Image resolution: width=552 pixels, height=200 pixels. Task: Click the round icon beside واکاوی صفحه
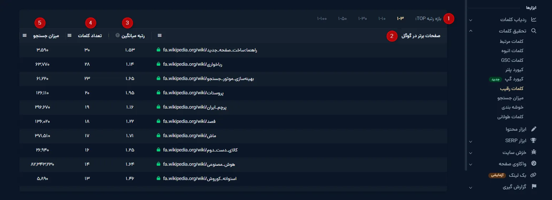click(534, 164)
